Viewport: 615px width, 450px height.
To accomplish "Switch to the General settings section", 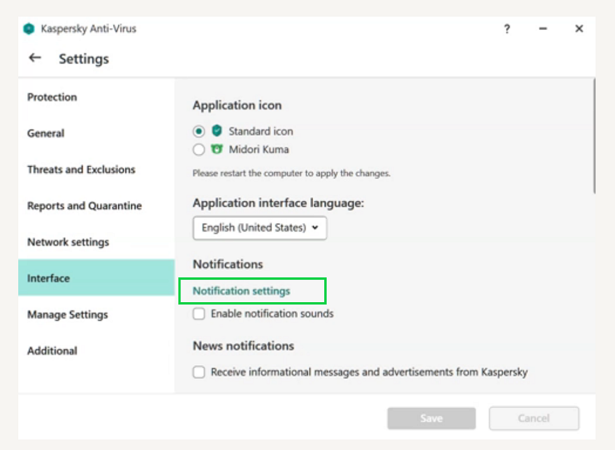I will coord(46,133).
